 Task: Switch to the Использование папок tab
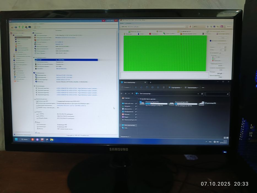pos(188,34)
